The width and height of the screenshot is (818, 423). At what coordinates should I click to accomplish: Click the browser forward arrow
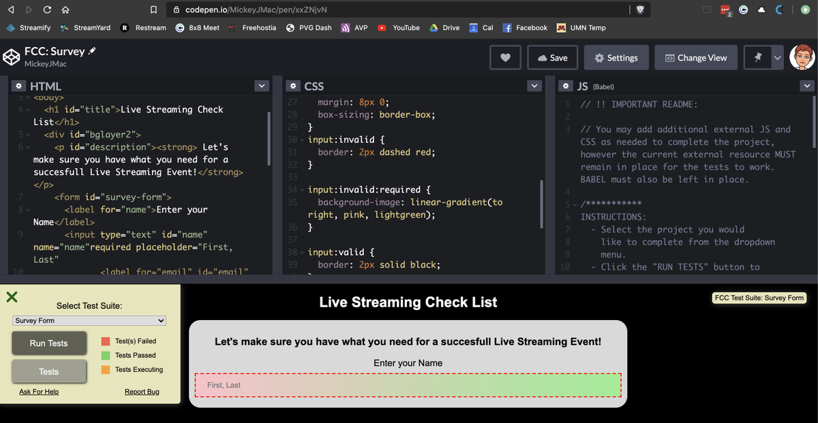29,10
